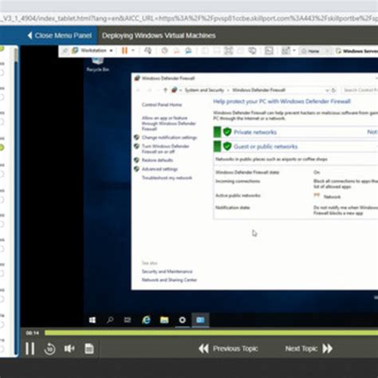Open Internet Explorer from the taskbar
Image resolution: width=378 pixels, height=378 pixels.
click(146, 320)
